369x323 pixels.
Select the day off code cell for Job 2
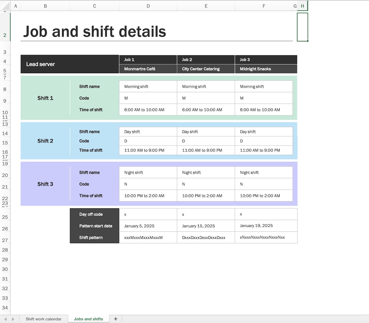click(206, 214)
